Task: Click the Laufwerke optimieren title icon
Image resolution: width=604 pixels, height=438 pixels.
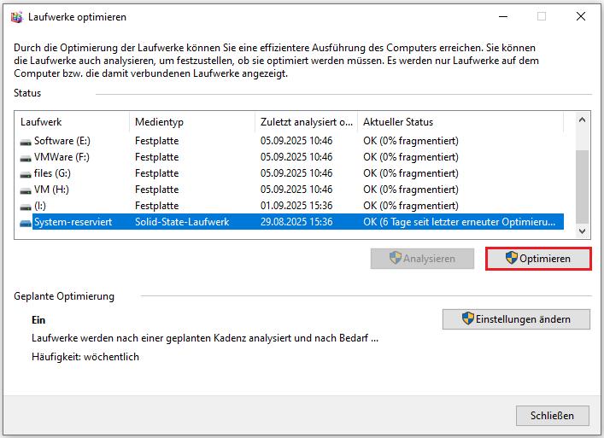Action: pos(16,17)
